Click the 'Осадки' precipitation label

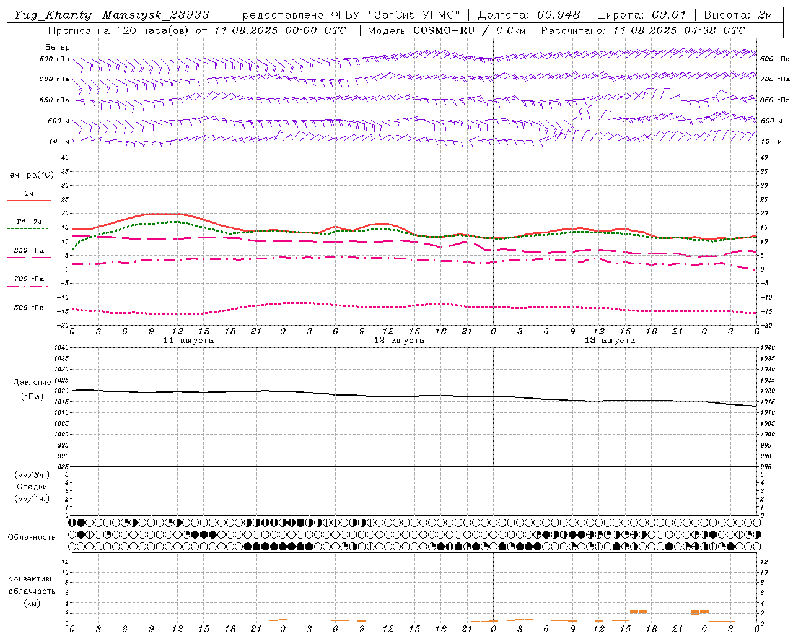pyautogui.click(x=32, y=487)
